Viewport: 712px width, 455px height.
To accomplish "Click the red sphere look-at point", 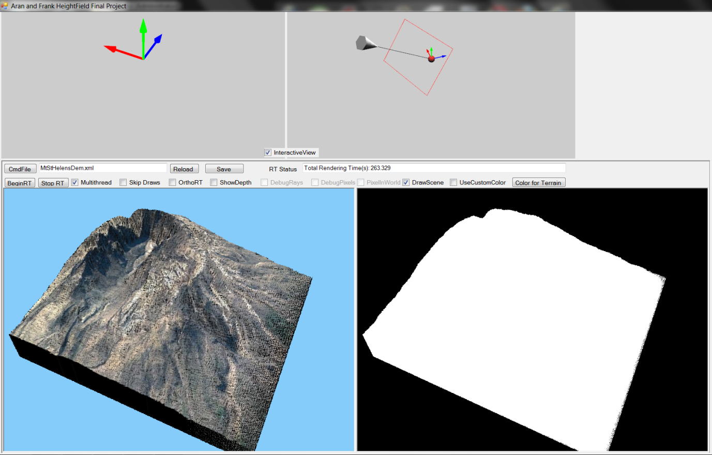I will [x=431, y=59].
